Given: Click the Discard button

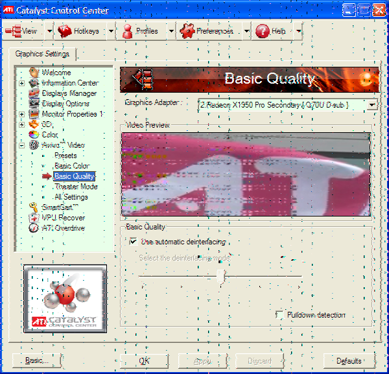Looking at the screenshot, I should [x=259, y=361].
